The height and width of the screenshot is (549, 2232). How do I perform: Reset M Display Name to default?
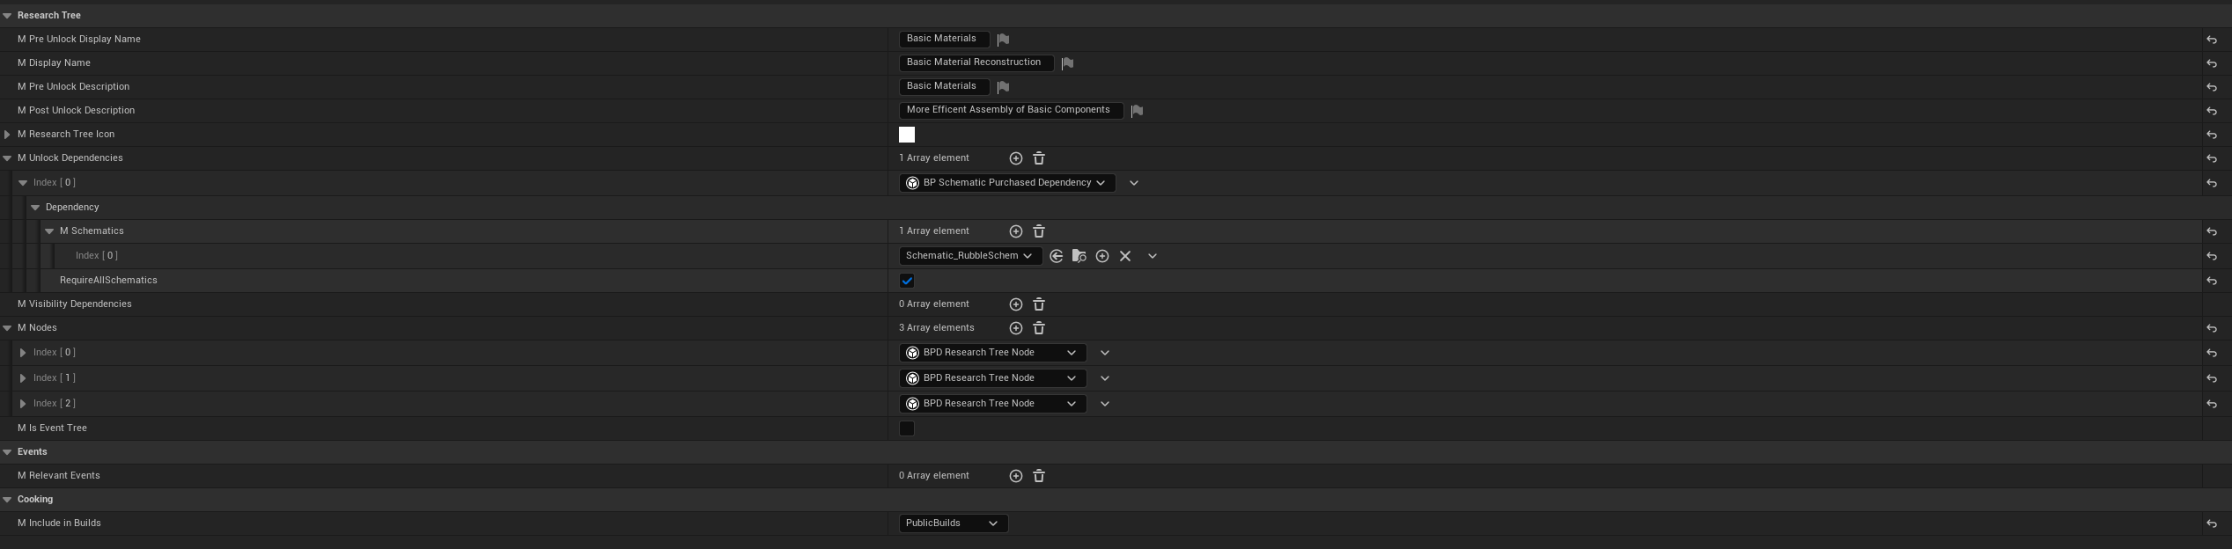[2211, 63]
